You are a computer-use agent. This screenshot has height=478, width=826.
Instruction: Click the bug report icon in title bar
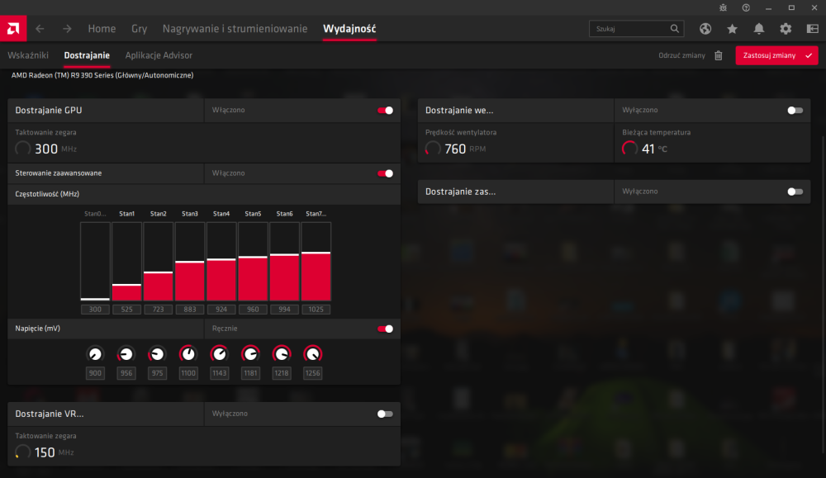pos(724,7)
